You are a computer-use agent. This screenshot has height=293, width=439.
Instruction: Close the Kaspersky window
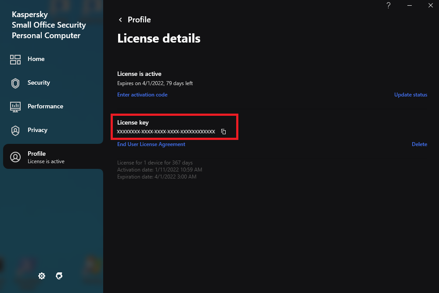(x=430, y=5)
